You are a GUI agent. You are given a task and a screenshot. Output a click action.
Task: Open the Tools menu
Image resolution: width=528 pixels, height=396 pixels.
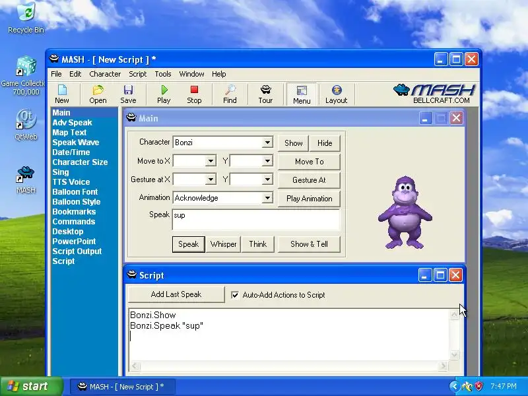163,74
